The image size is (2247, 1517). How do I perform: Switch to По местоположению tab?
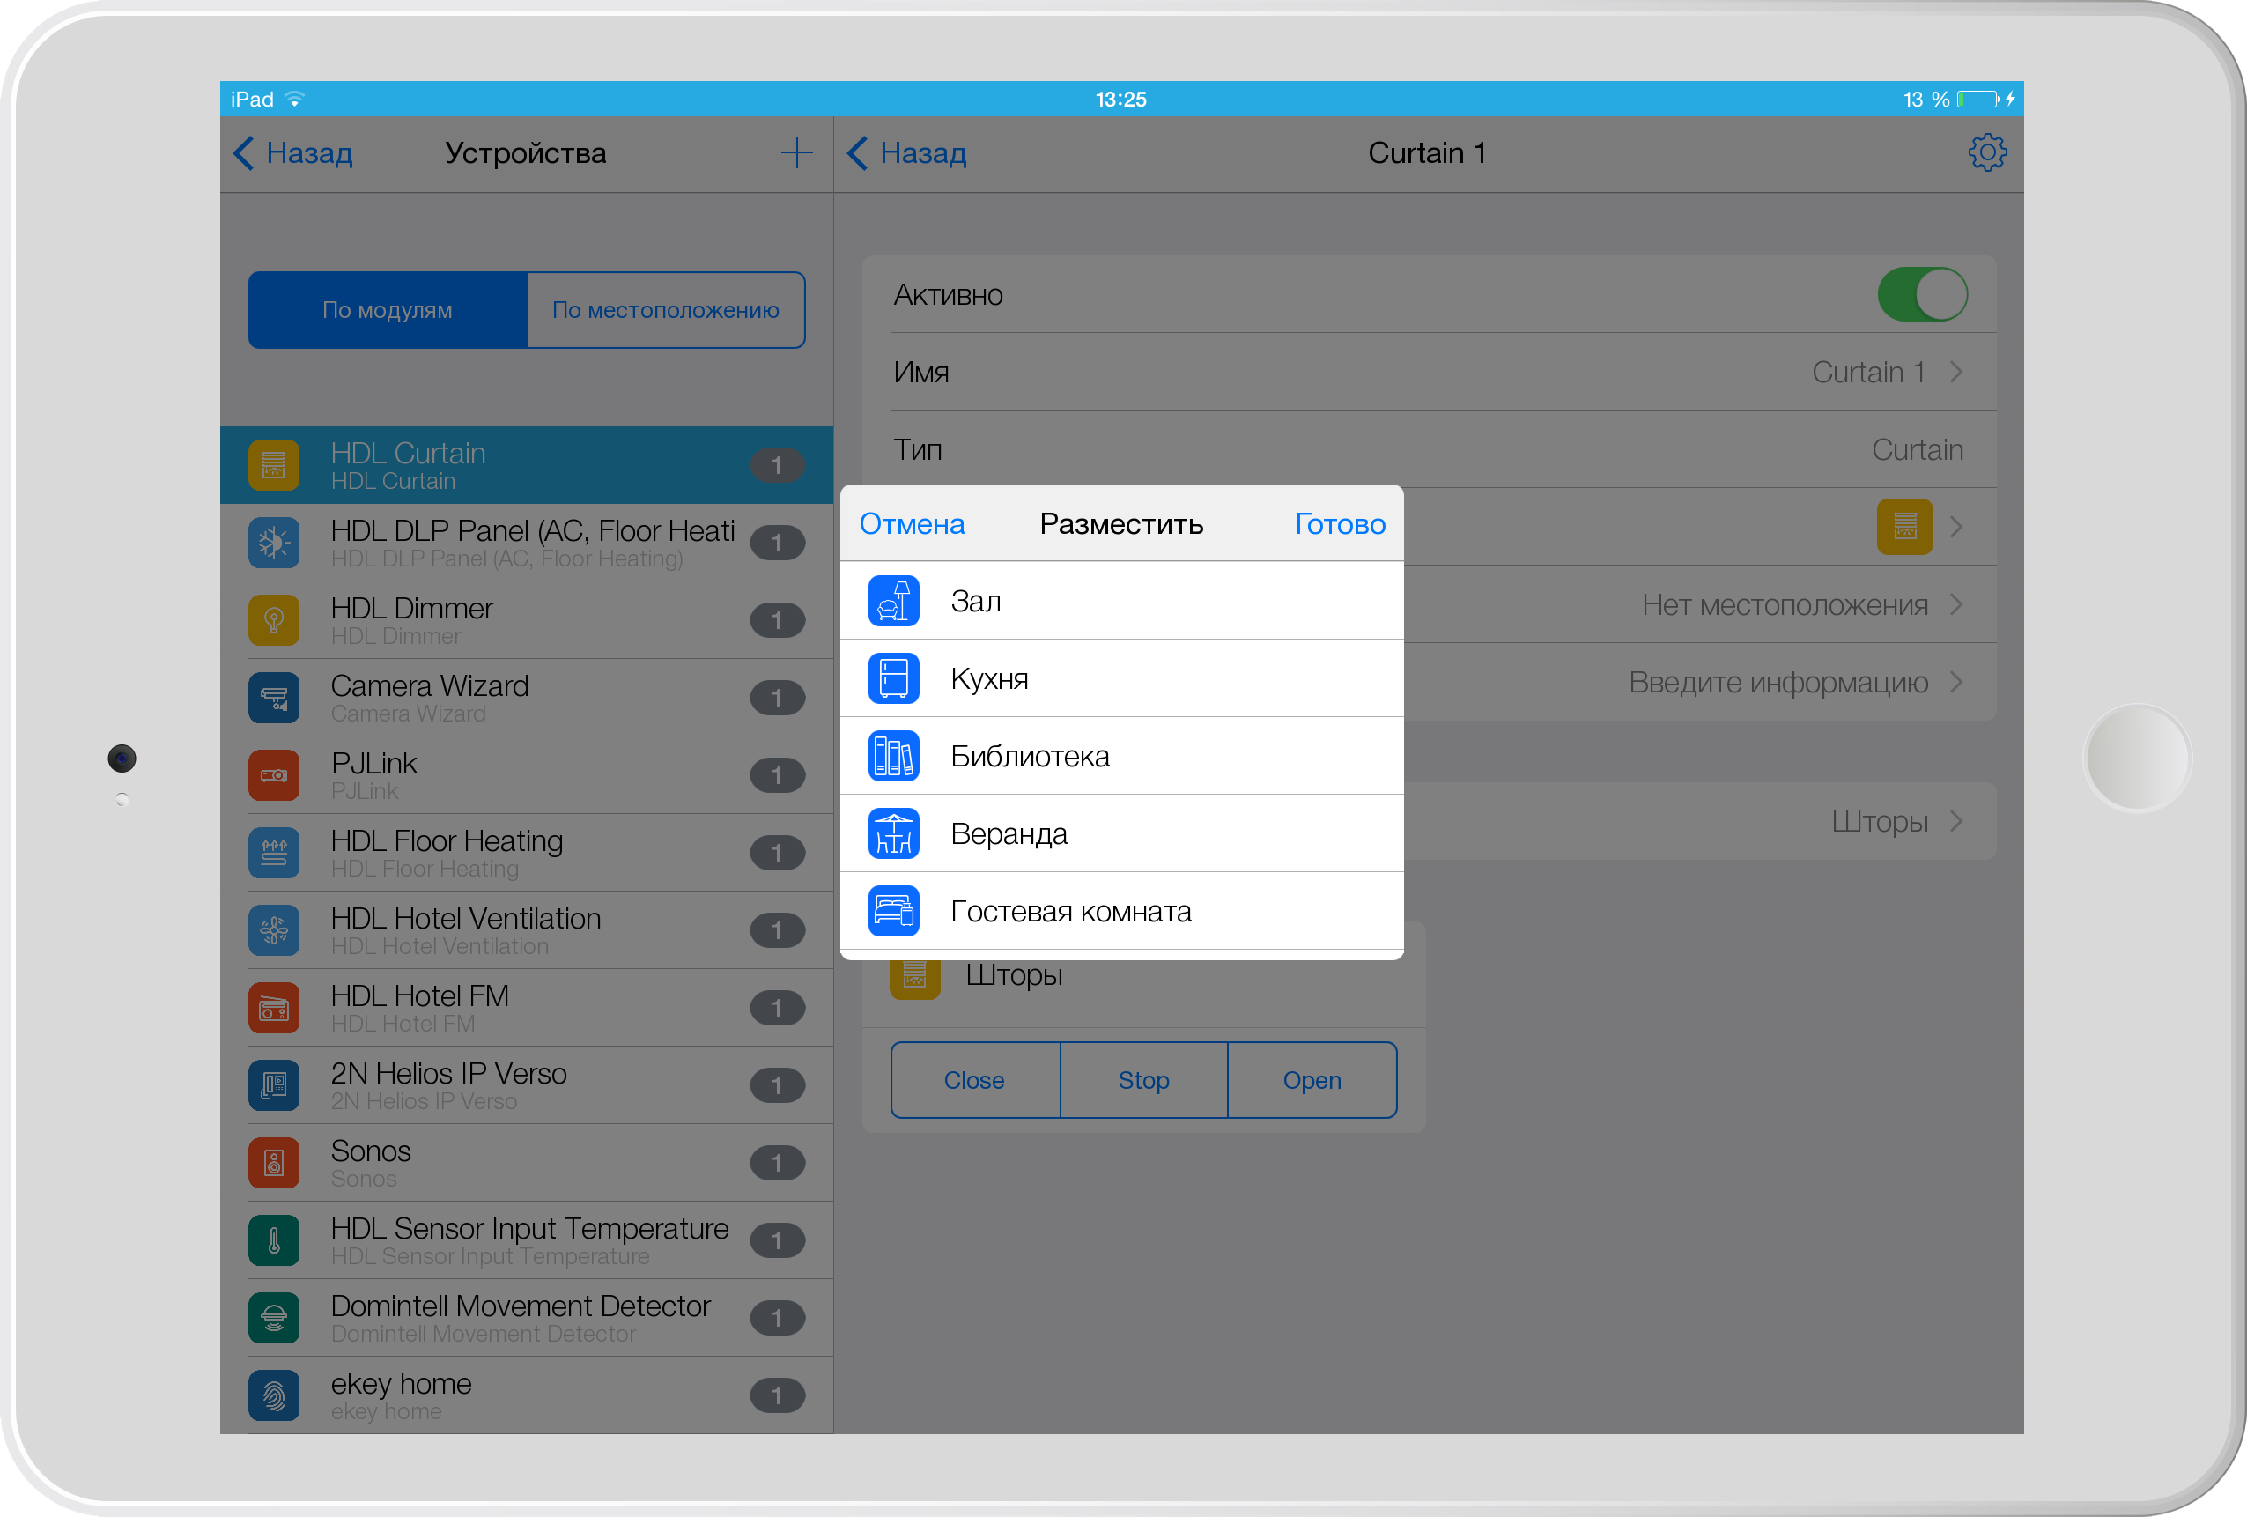[662, 307]
